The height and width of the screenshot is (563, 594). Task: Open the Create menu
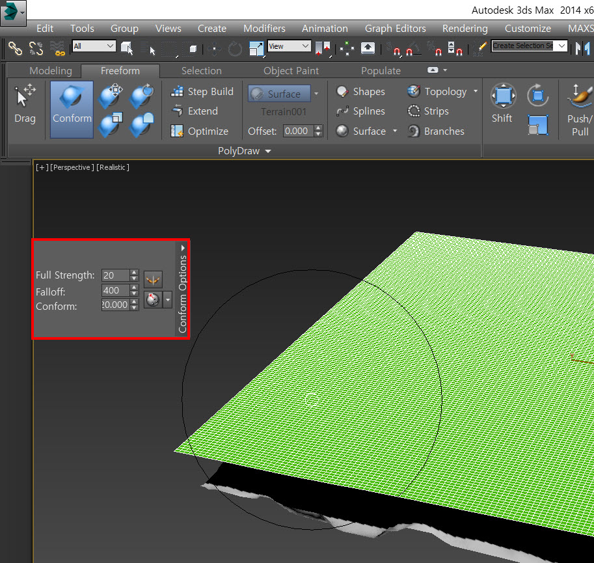(211, 29)
